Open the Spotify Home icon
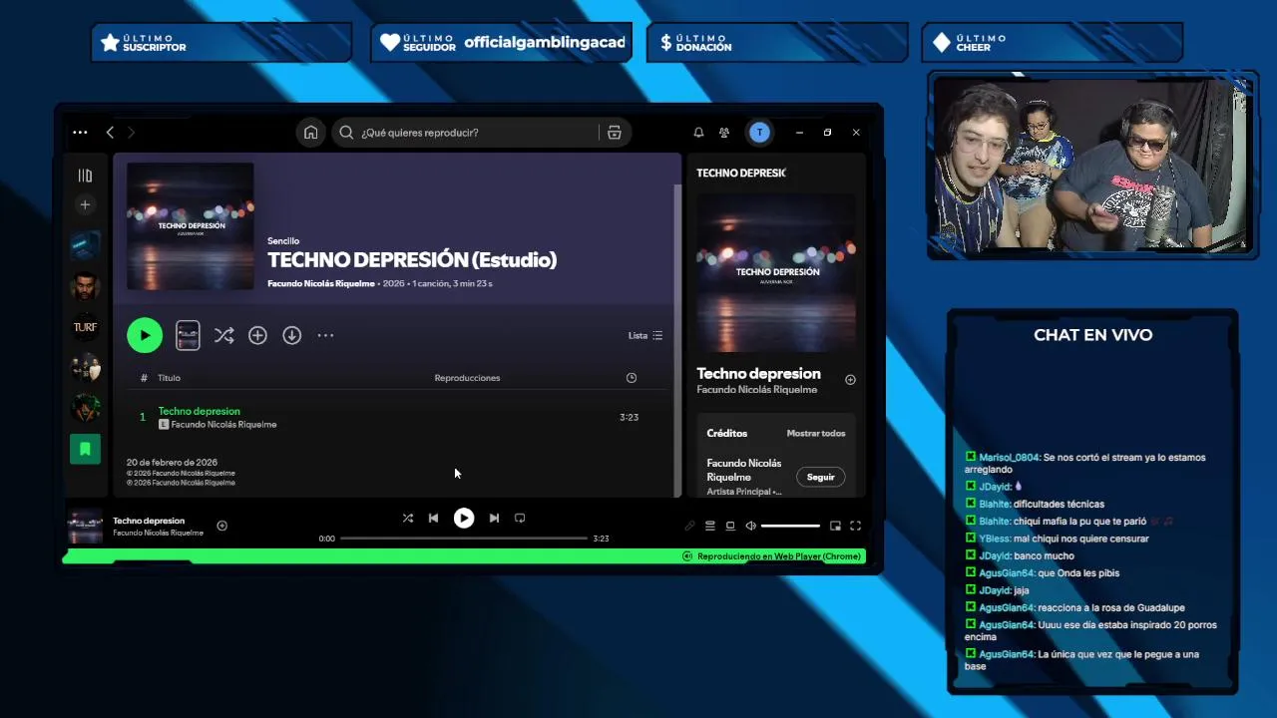Viewport: 1277px width, 718px height. (x=310, y=132)
